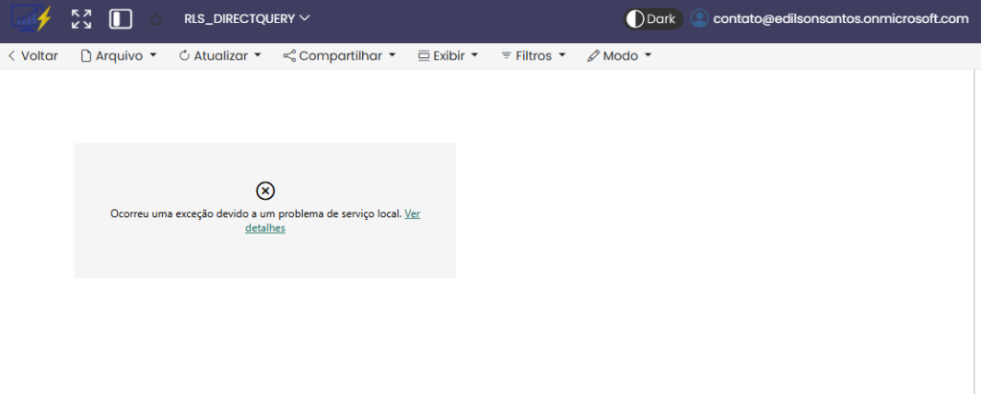Click the lightning bolt app logo

[31, 19]
